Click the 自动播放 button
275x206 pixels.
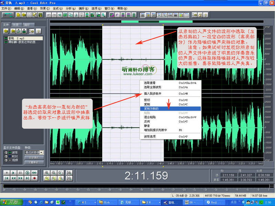point(34,158)
